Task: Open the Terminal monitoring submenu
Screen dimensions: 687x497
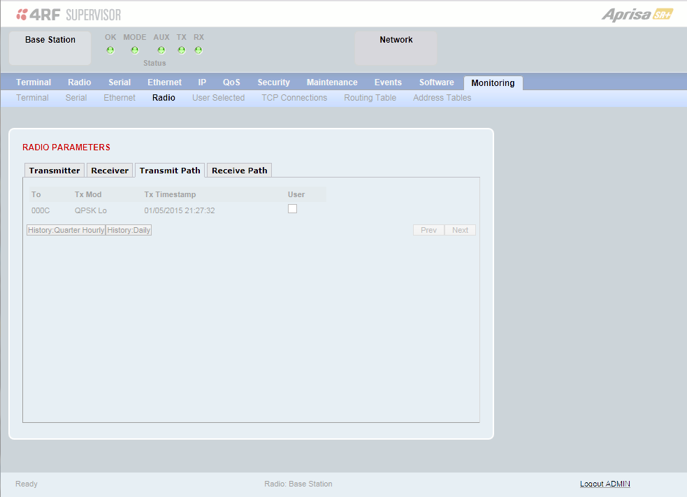Action: (32, 98)
